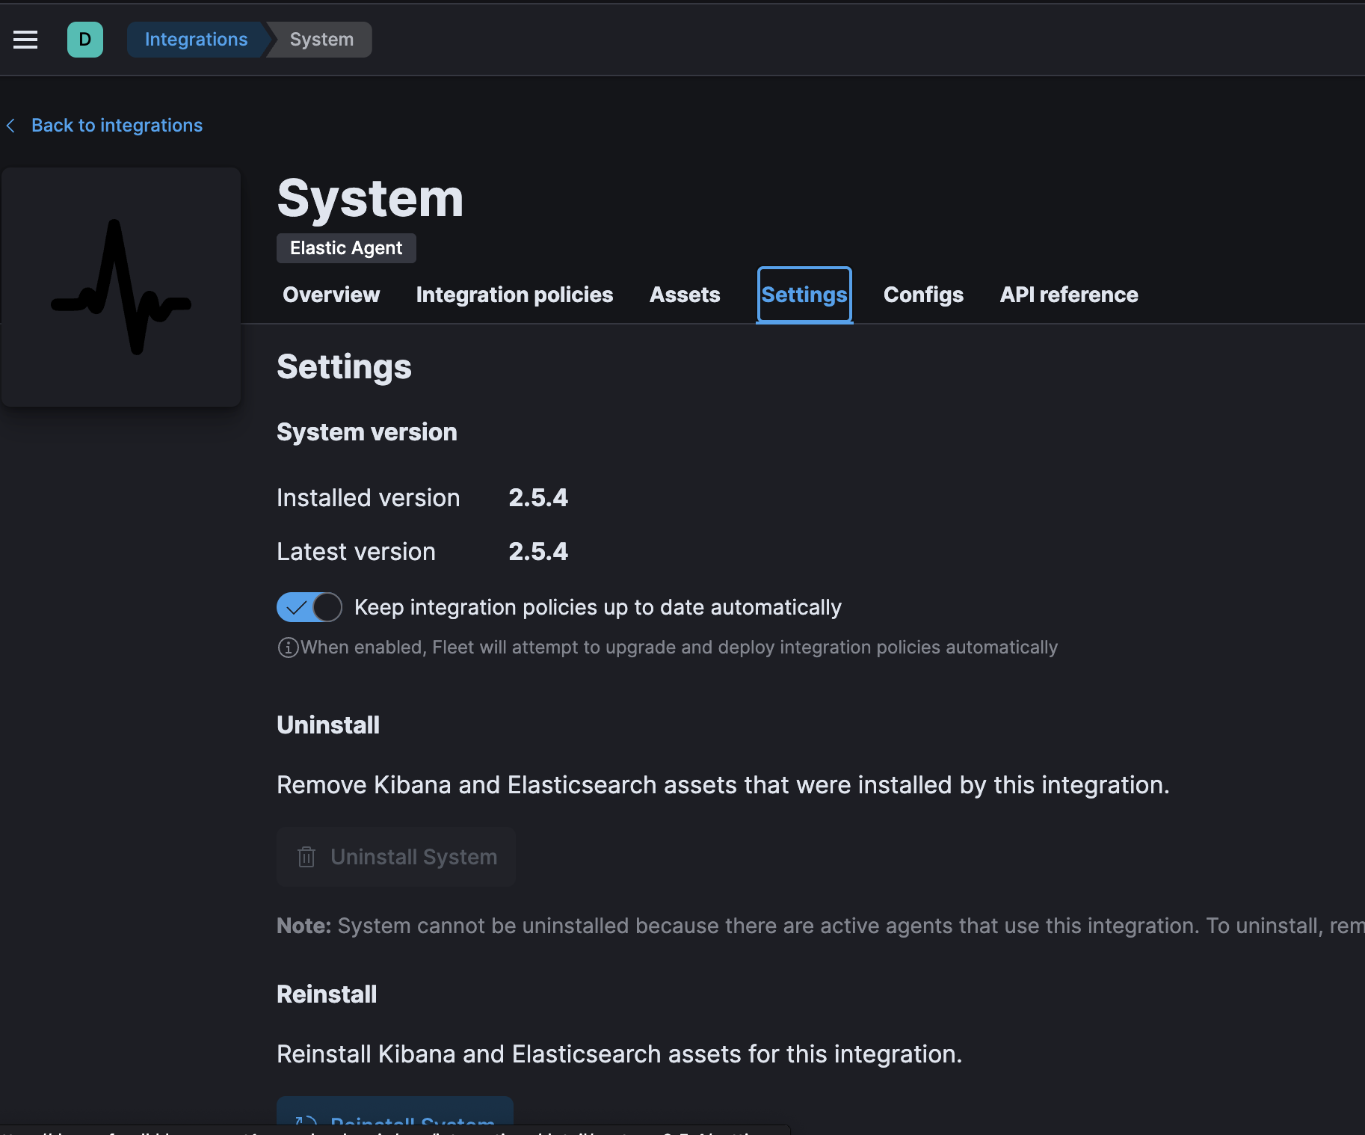Viewport: 1365px width, 1135px height.
Task: Click the 'Latest version' label
Action: coord(356,552)
